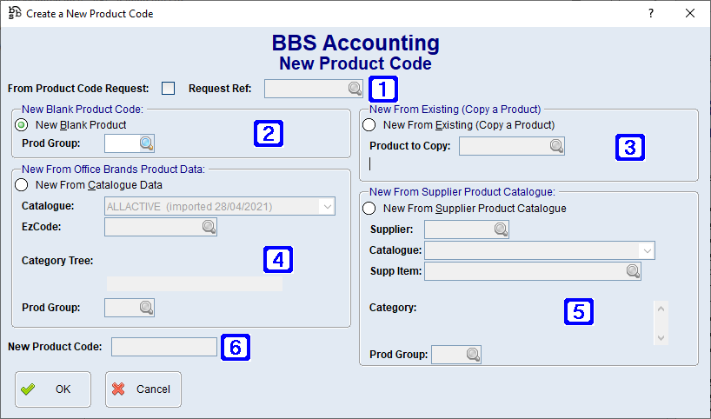The image size is (711, 419).
Task: Click the New Product Code input field
Action: coord(163,347)
